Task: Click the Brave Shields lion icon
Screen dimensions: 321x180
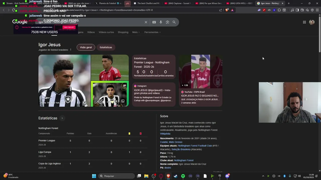Action: coord(227,10)
